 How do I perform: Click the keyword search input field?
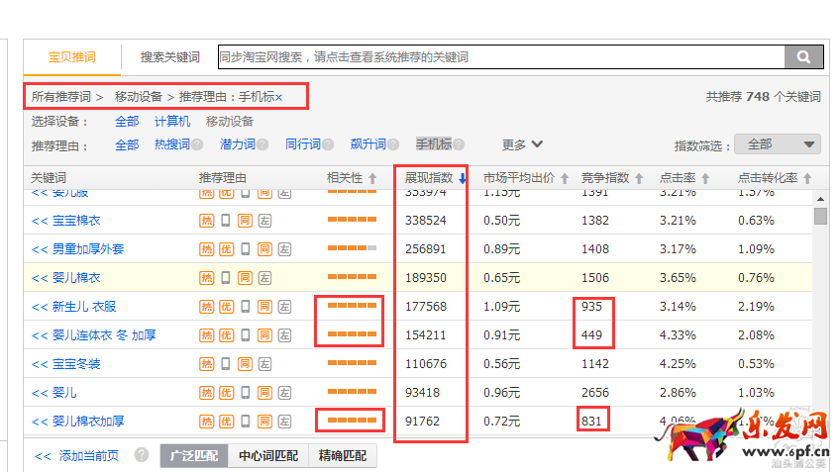click(x=500, y=57)
